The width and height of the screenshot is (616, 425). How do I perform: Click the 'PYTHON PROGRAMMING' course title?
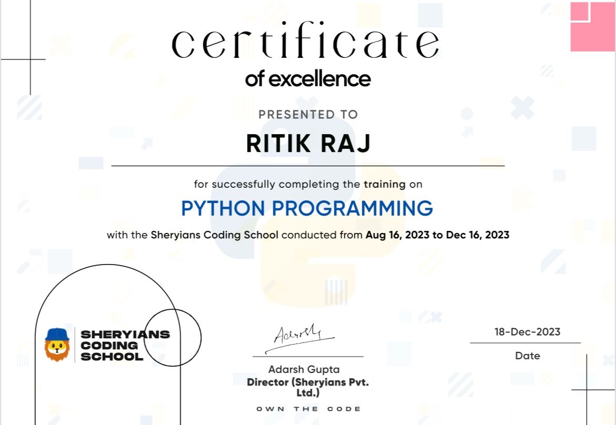307,208
